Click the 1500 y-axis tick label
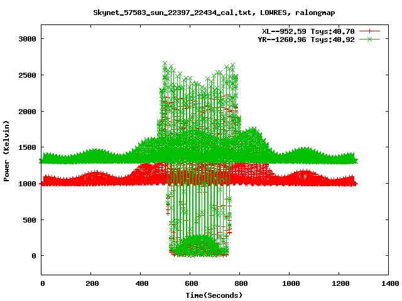The width and height of the screenshot is (402, 301). tap(27, 148)
